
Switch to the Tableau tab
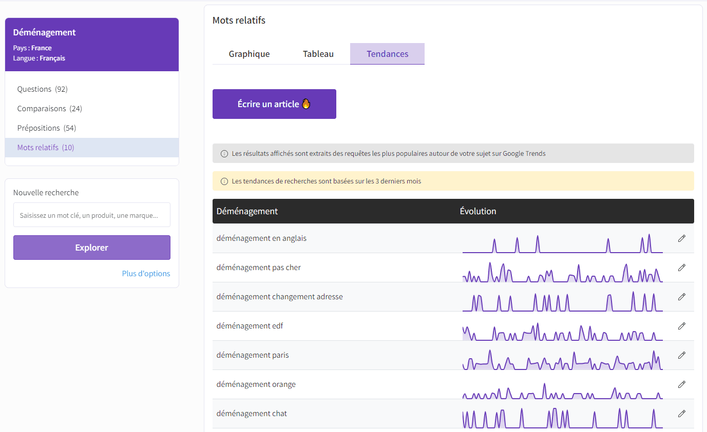(x=318, y=54)
